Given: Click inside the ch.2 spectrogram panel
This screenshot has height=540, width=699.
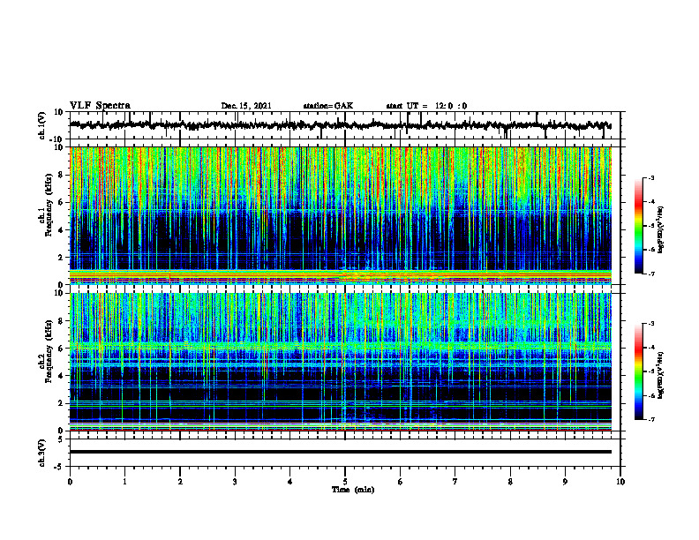Looking at the screenshot, I should coord(341,362).
